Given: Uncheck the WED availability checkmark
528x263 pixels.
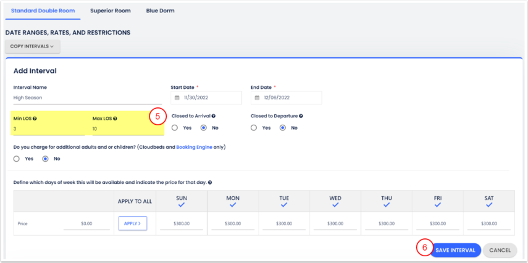Looking at the screenshot, I should (335, 204).
